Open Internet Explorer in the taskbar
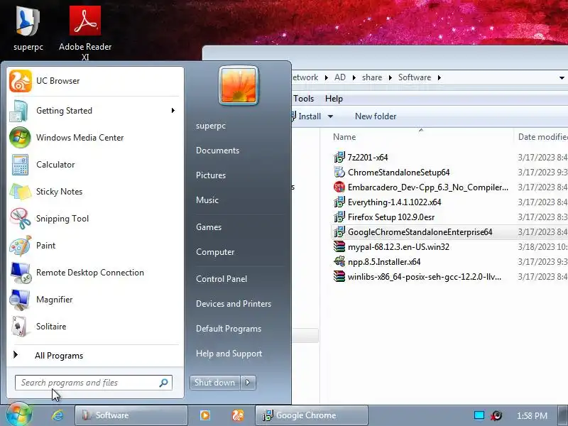This screenshot has height=426, width=568. point(58,415)
